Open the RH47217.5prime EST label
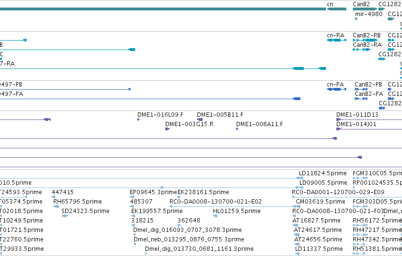Screen dimensions: 402x256 377,230
